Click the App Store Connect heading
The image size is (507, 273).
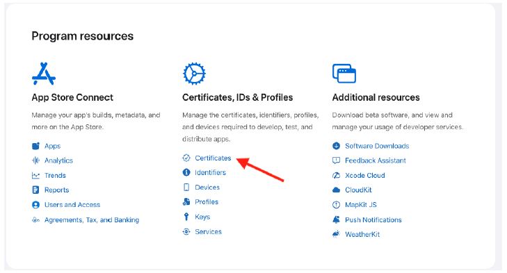(x=72, y=97)
